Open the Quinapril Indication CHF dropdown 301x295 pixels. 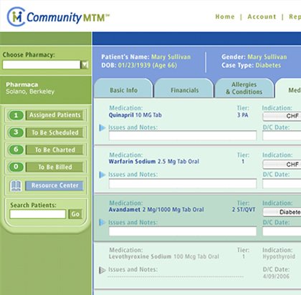282,116
